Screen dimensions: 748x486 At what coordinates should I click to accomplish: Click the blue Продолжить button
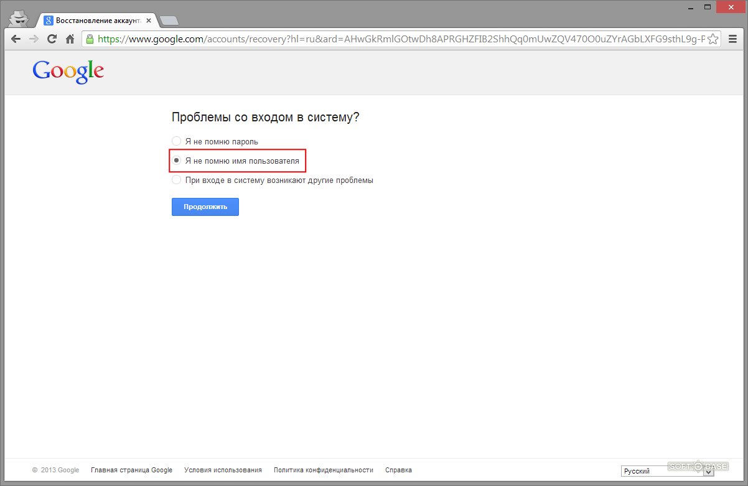(x=205, y=207)
